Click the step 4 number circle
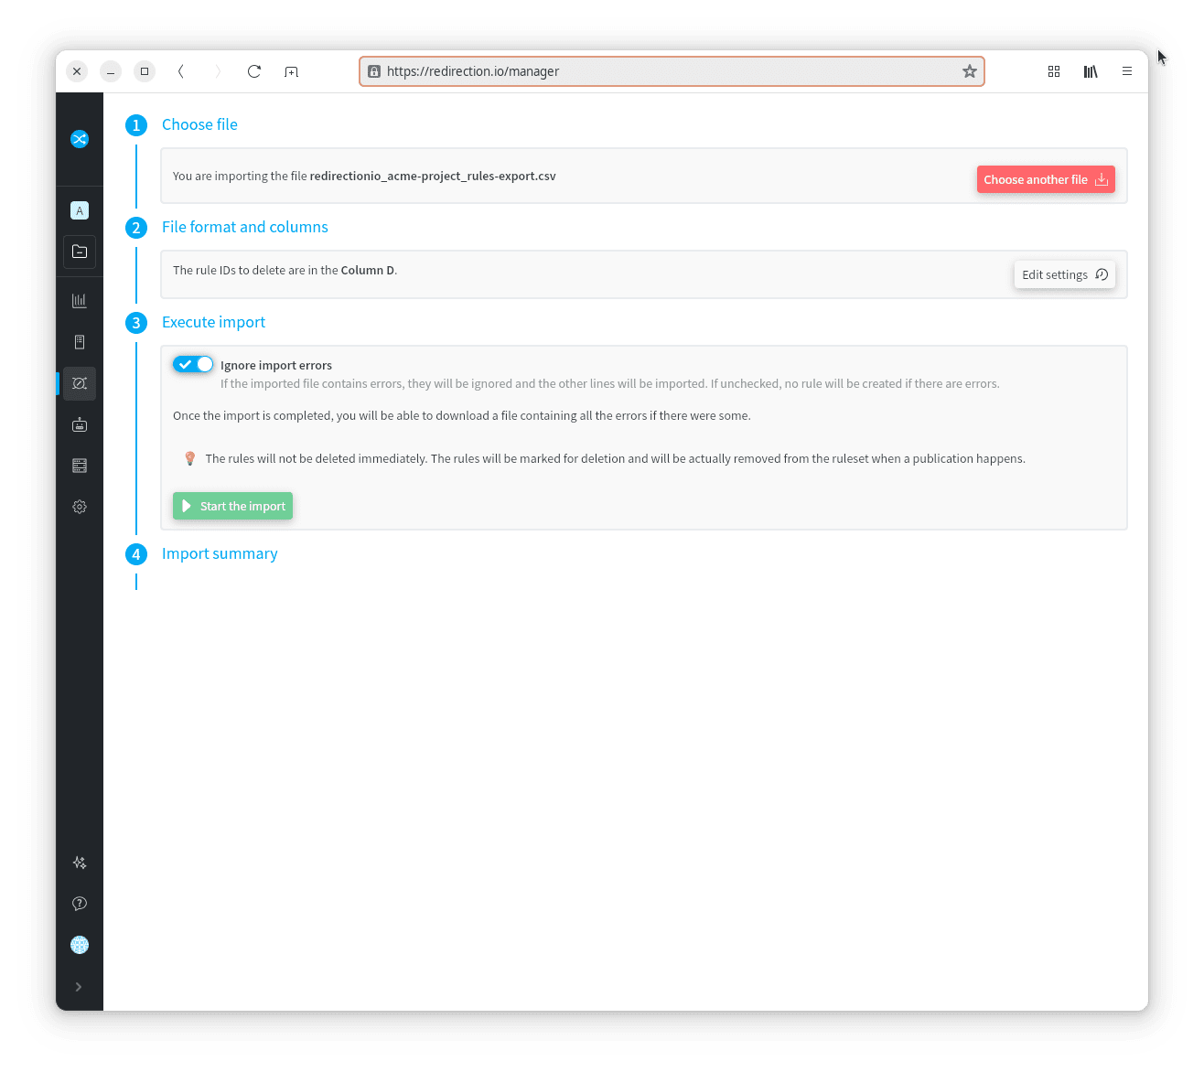Screen dimensions: 1204x1072 point(136,554)
